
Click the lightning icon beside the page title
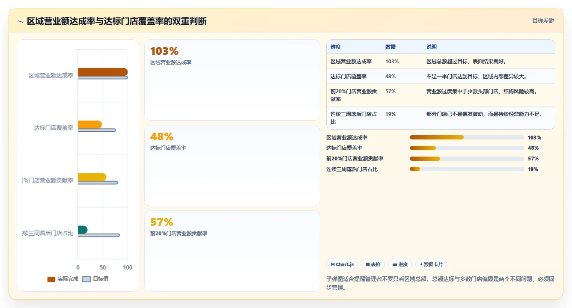(x=20, y=21)
